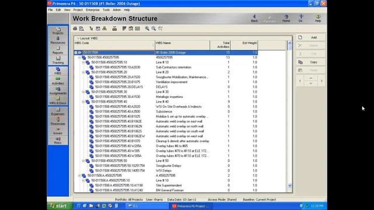
Task: Collapse the Line # 10 node under 4500257595
Action: click(83, 62)
